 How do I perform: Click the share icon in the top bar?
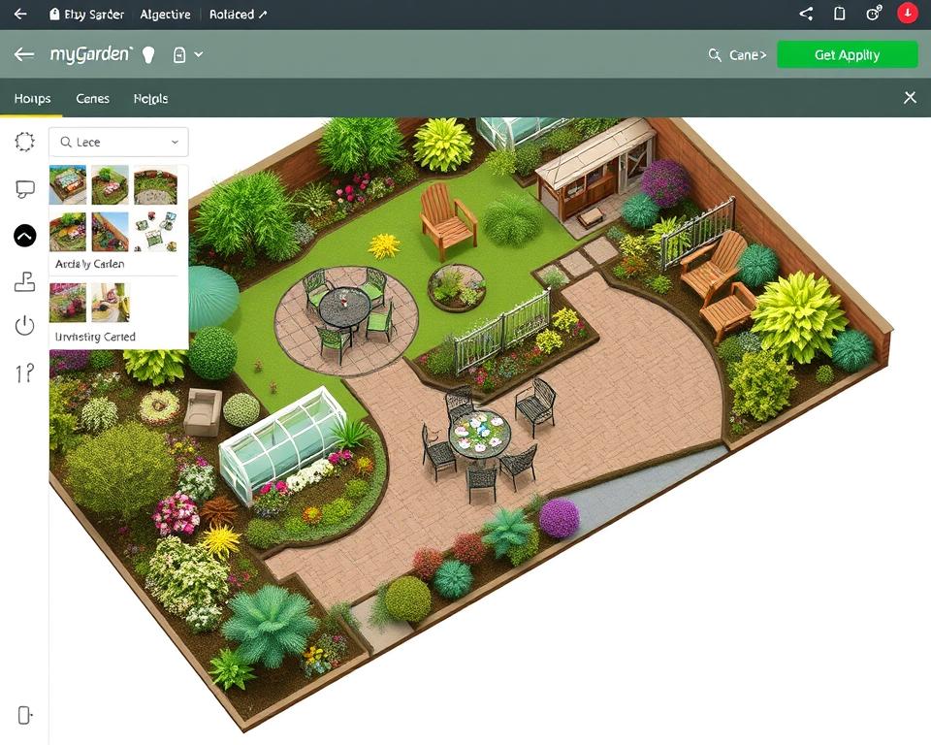(x=805, y=13)
